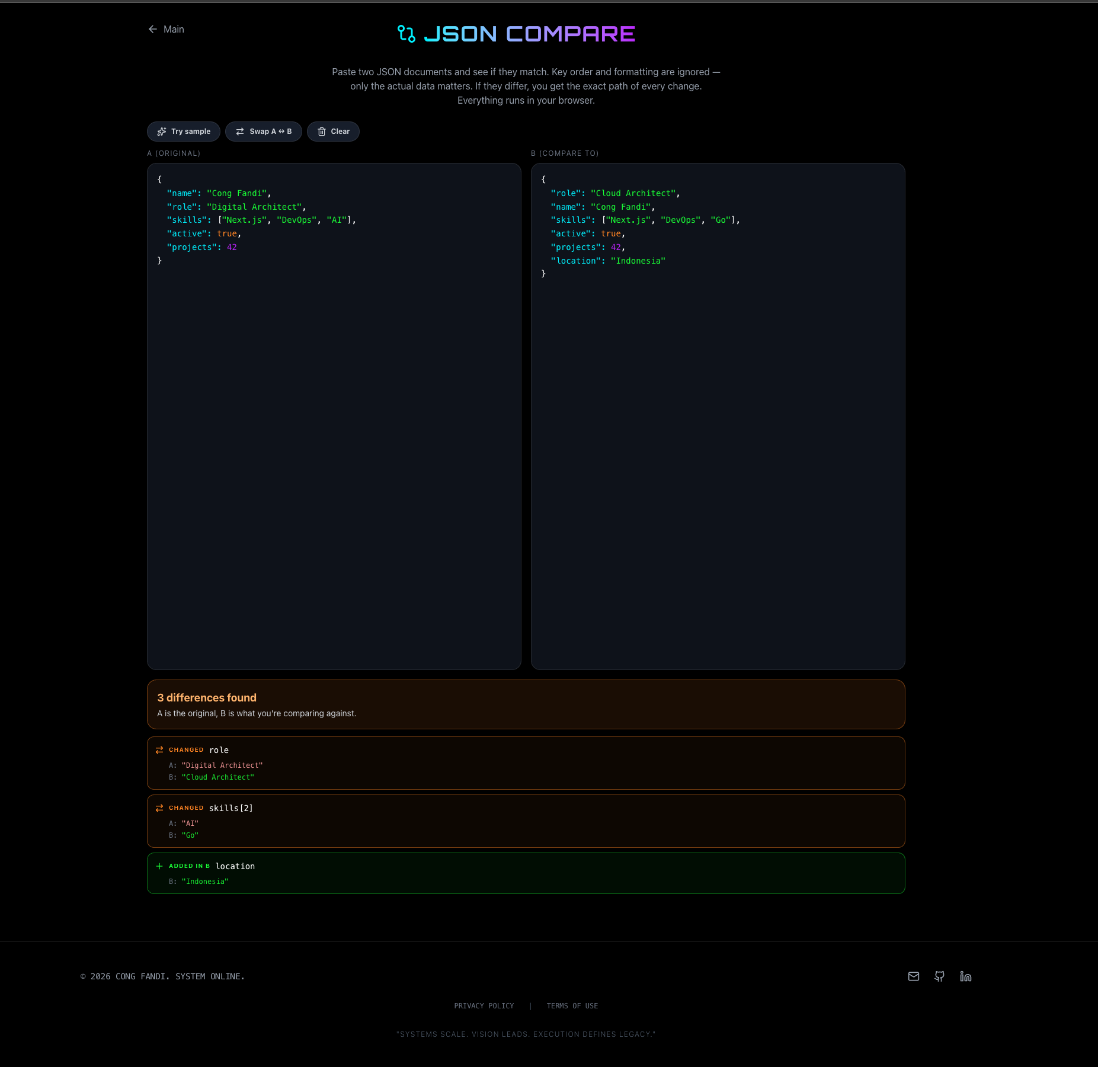
Task: Click "Digital Architect" value in editor A
Action: [254, 207]
